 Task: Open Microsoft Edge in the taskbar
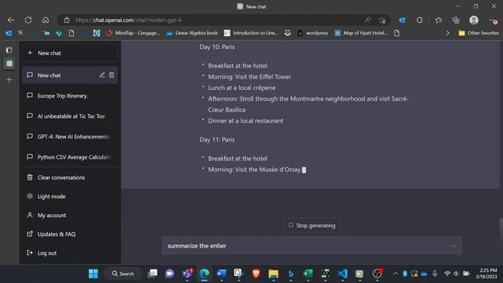[204, 274]
